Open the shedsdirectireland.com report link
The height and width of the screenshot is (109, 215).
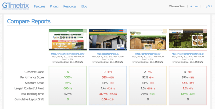(68, 54)
